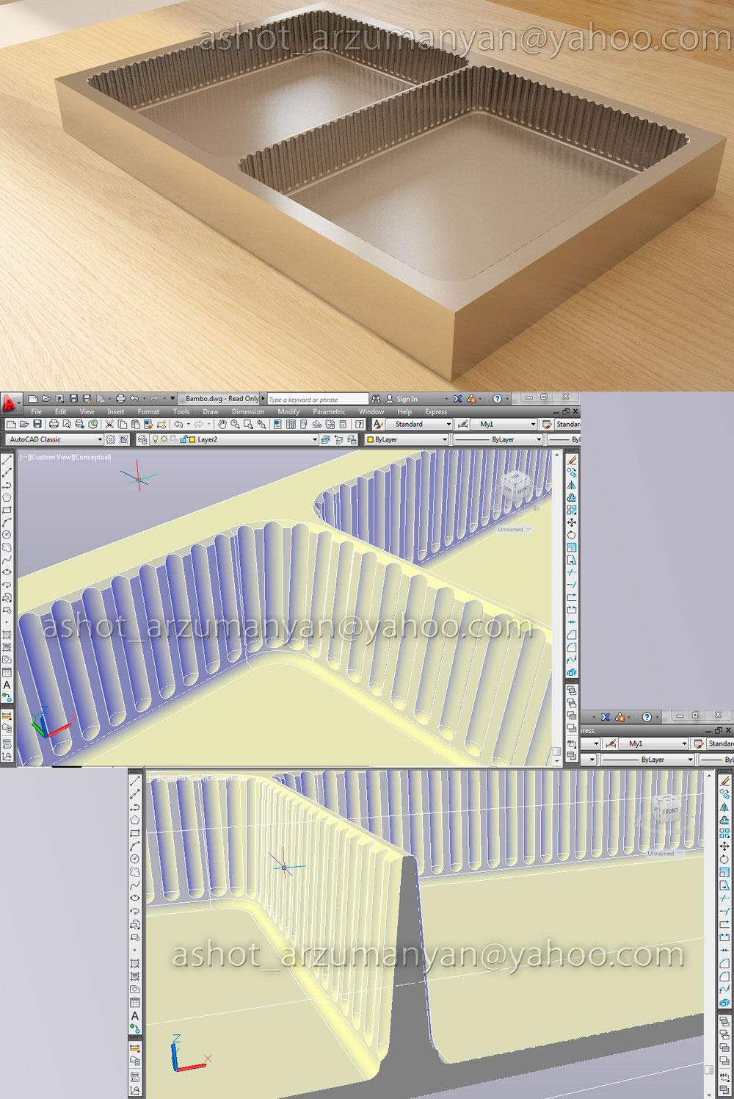This screenshot has width=734, height=1099.
Task: Click the [Conceptual] visual style label
Action: (x=92, y=457)
